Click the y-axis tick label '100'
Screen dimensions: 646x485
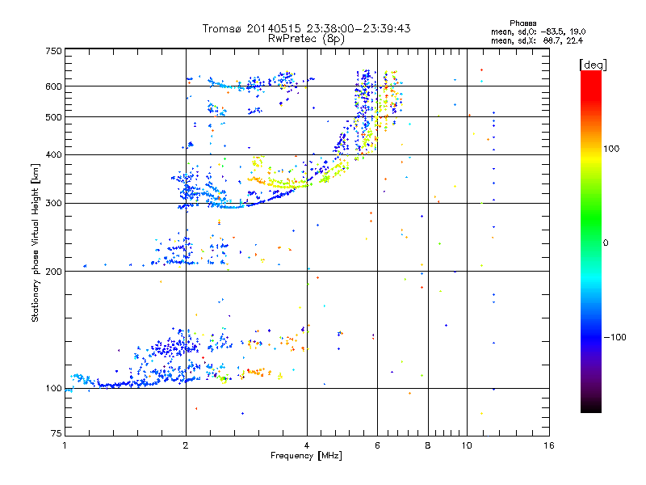[x=53, y=389]
